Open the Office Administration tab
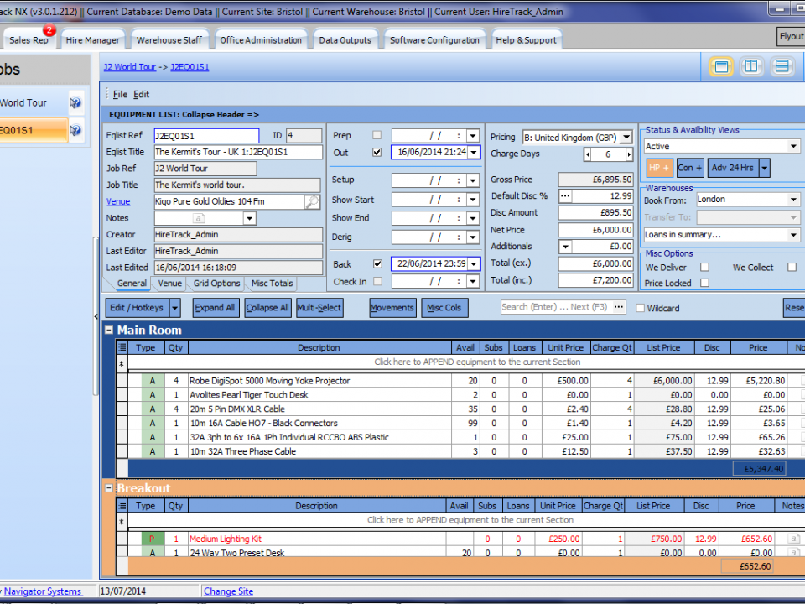805x604 pixels. [261, 40]
